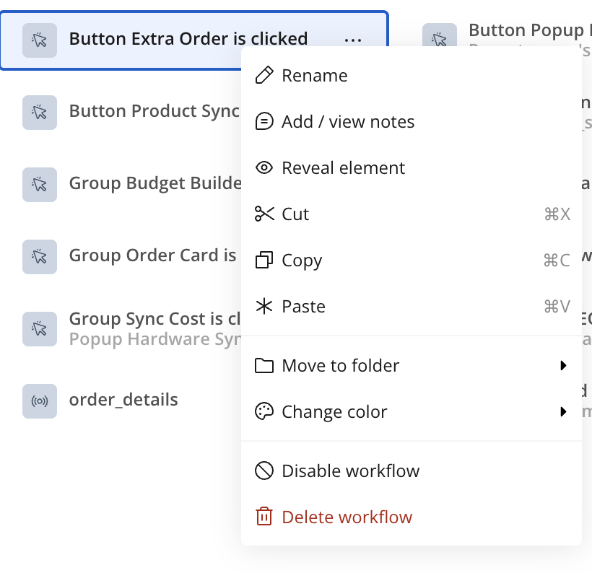Expand the Move to folder submenu arrow

[x=563, y=366]
